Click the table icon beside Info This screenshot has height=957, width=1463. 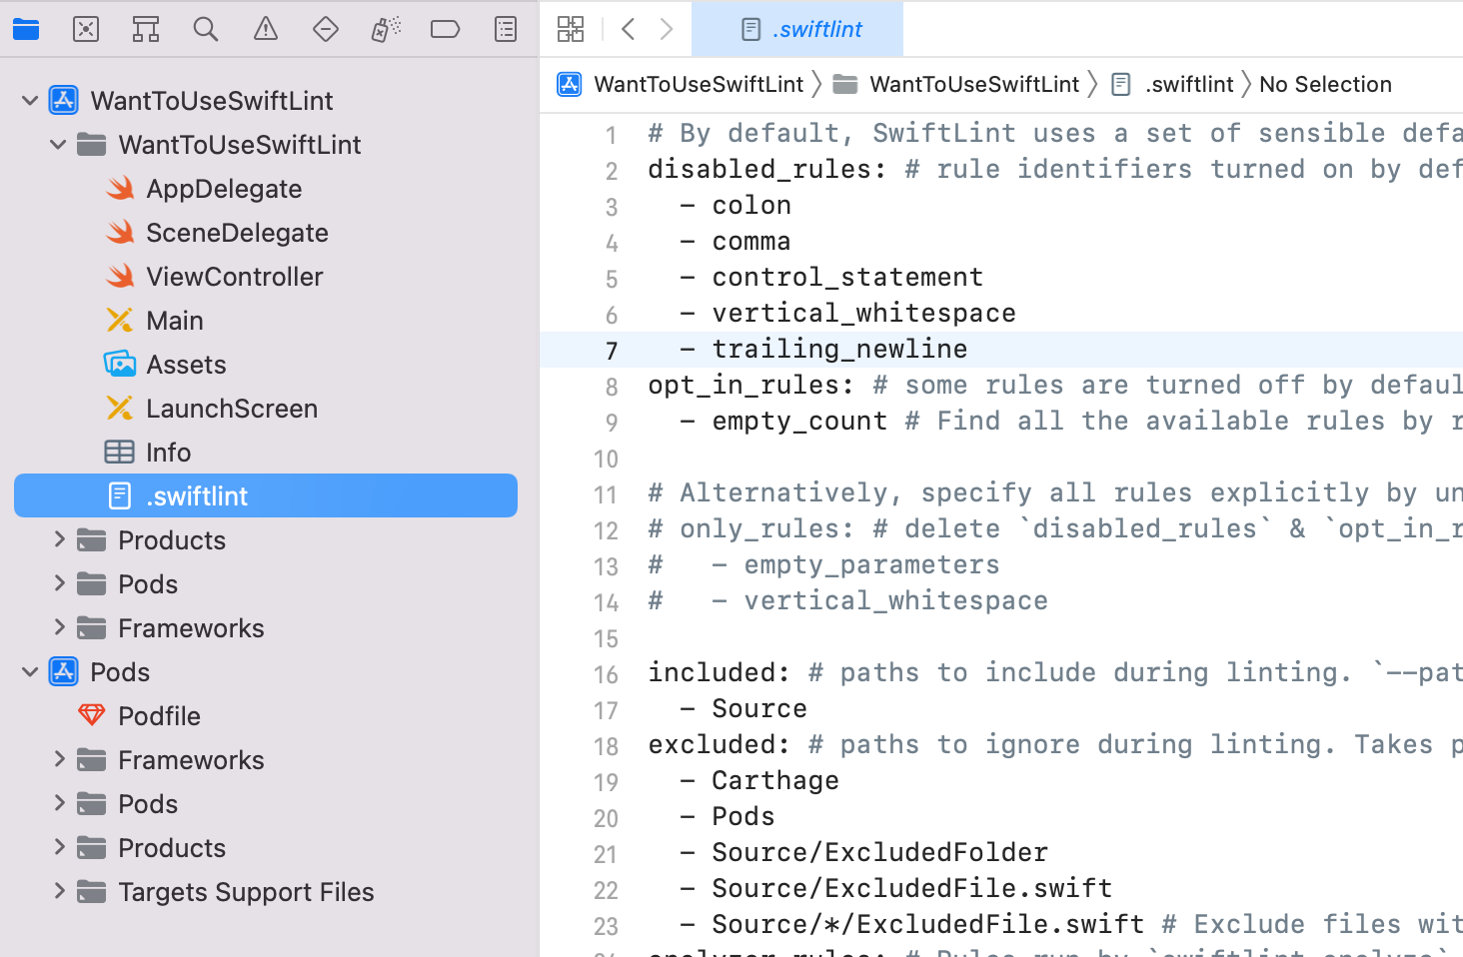point(120,452)
